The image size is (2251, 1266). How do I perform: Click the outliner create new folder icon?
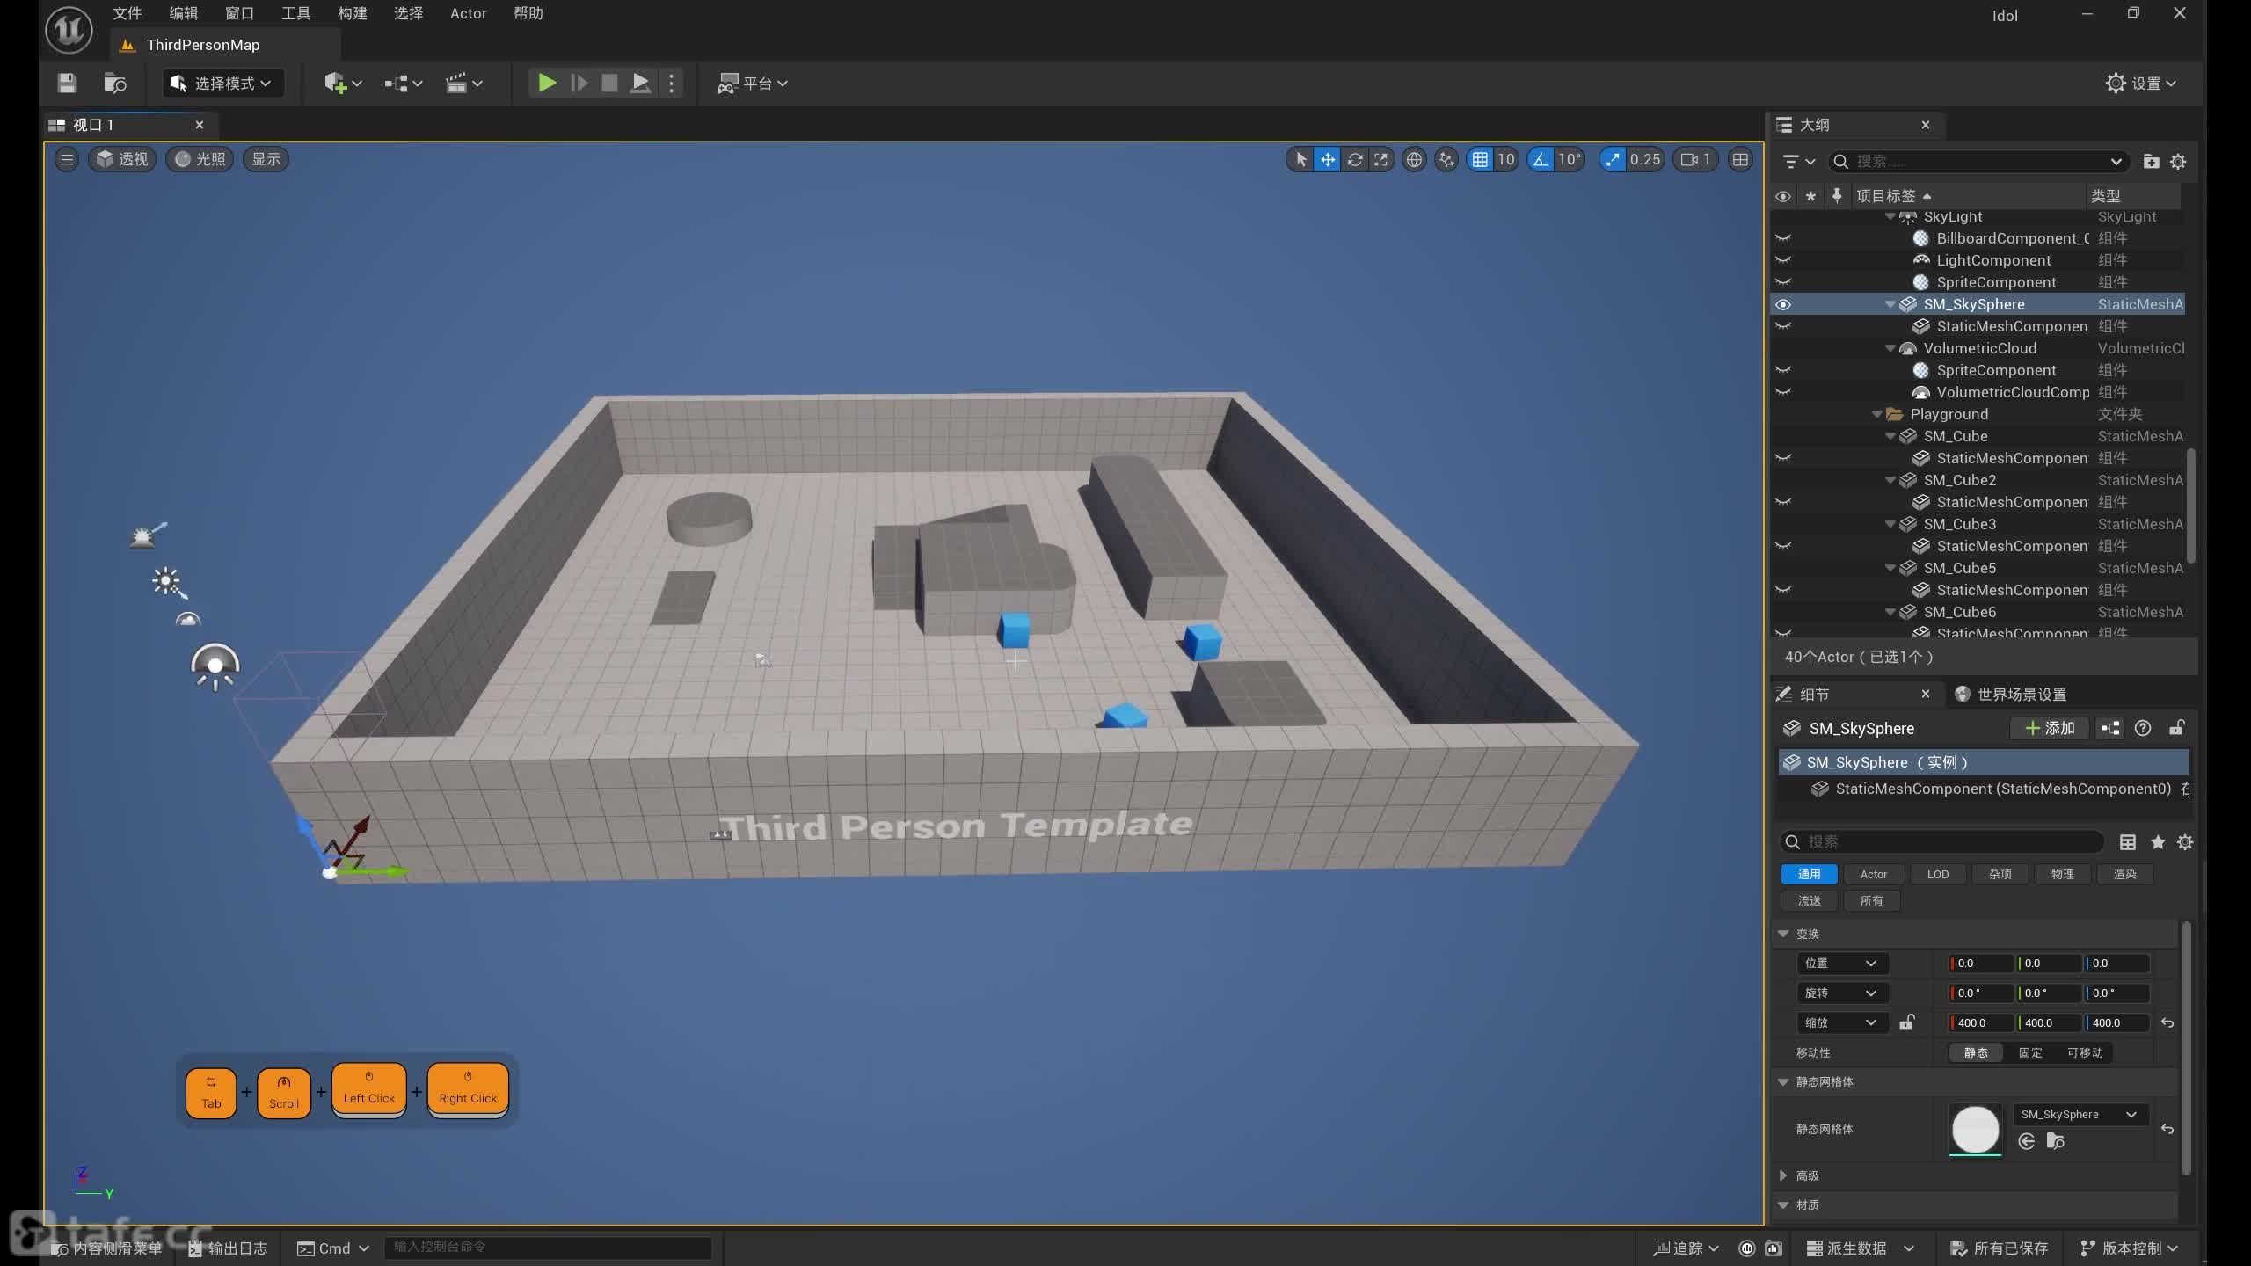[x=2151, y=161]
